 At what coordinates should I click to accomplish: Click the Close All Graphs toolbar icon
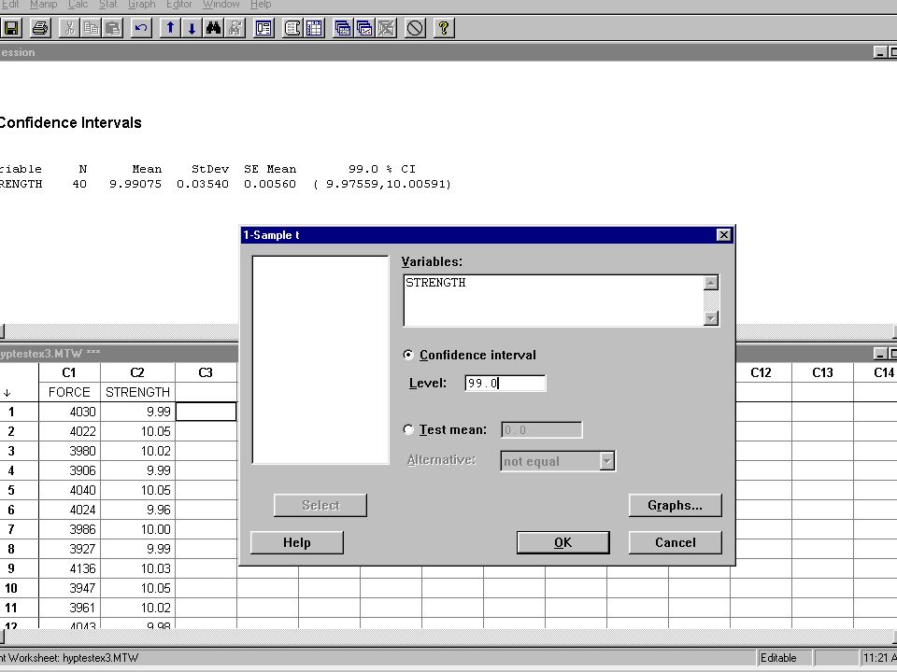386,28
